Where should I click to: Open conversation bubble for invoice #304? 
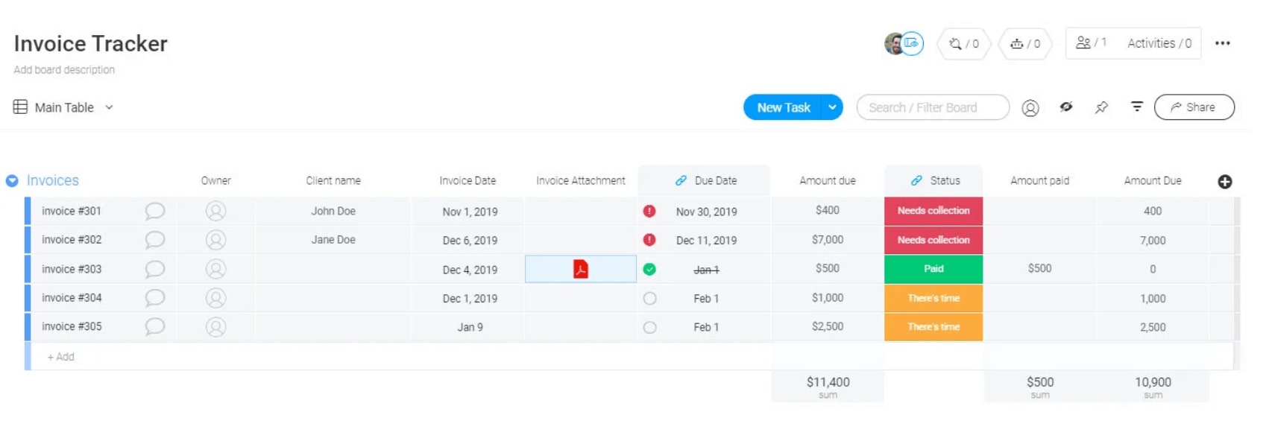(x=154, y=298)
